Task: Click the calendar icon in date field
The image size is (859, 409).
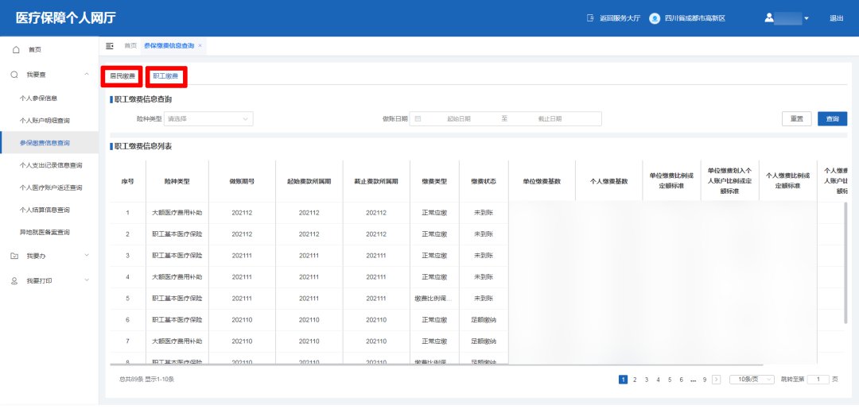Action: coord(418,119)
